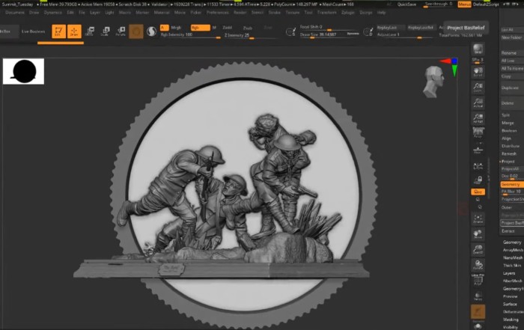
Task: Click the black alpha thumbnail preview
Action: pos(24,71)
